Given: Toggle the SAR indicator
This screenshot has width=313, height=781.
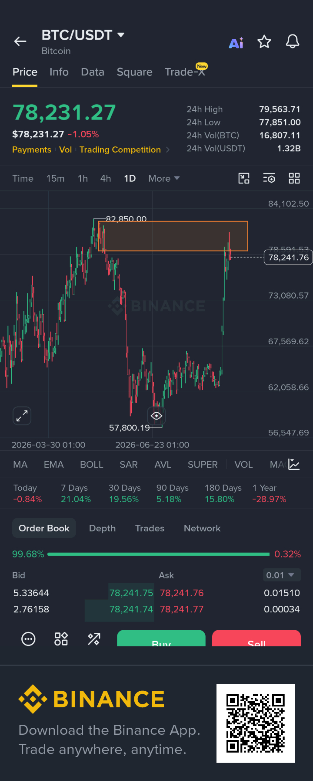Looking at the screenshot, I should (129, 465).
